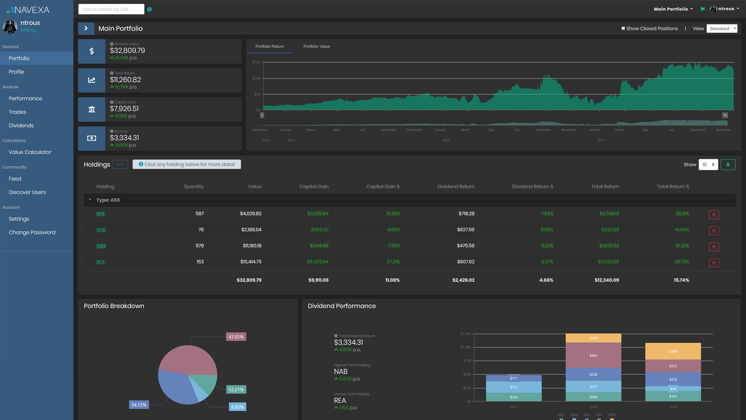Click the green flag icon in header
Screen dimensions: 746x420
tap(702, 9)
